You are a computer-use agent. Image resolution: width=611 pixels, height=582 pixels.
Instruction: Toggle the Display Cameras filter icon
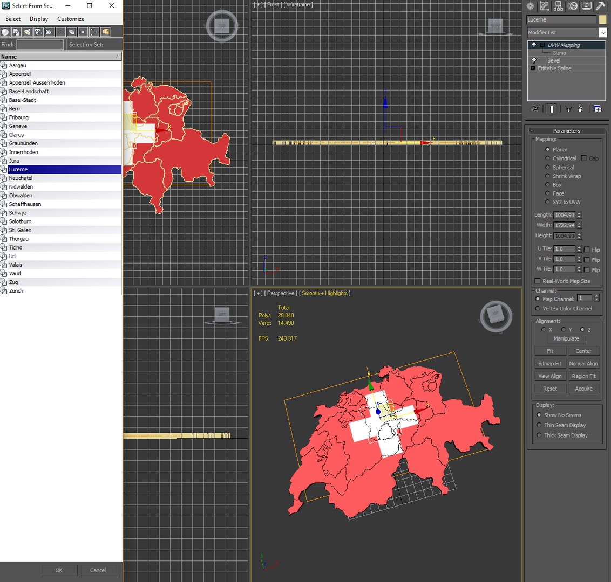pyautogui.click(x=38, y=32)
